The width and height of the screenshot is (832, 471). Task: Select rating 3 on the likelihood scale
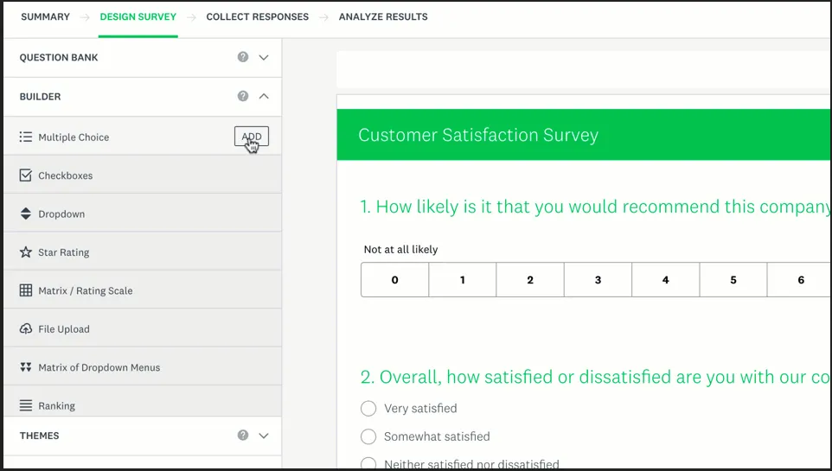pos(598,280)
